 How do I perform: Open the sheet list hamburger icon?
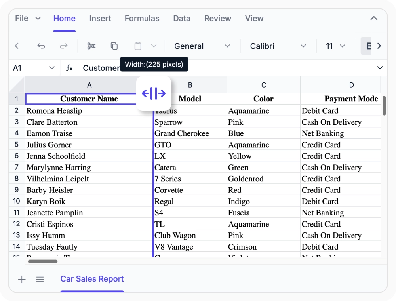(x=40, y=279)
